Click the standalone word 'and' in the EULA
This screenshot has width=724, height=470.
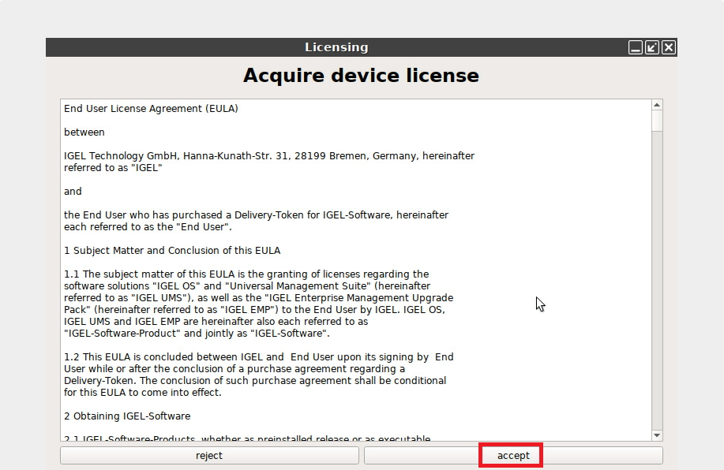[x=73, y=192]
